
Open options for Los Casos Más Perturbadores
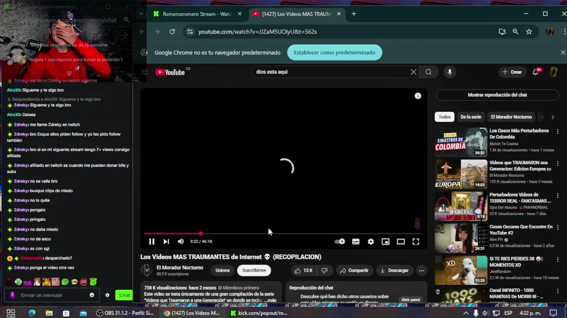coord(558,132)
